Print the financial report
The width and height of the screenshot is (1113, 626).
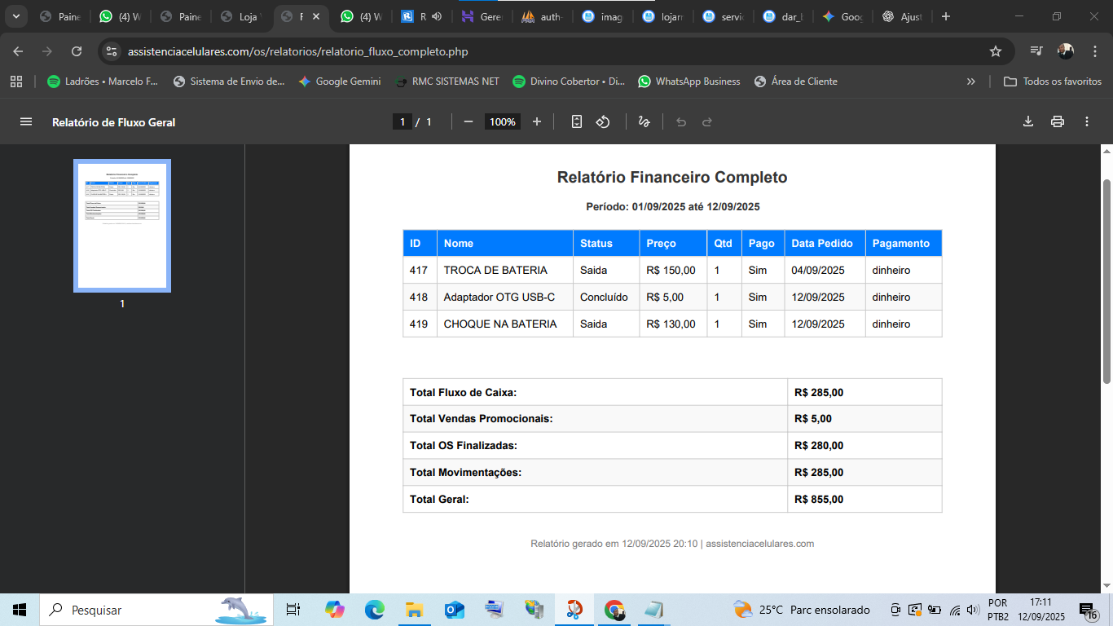[1058, 121]
